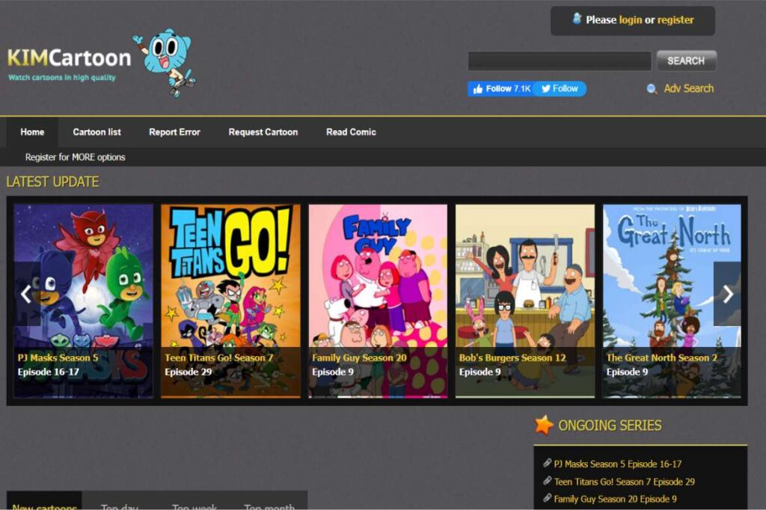The width and height of the screenshot is (766, 510).
Task: Open the Bob's Burgers Season 12 thumbnail
Action: (525, 301)
